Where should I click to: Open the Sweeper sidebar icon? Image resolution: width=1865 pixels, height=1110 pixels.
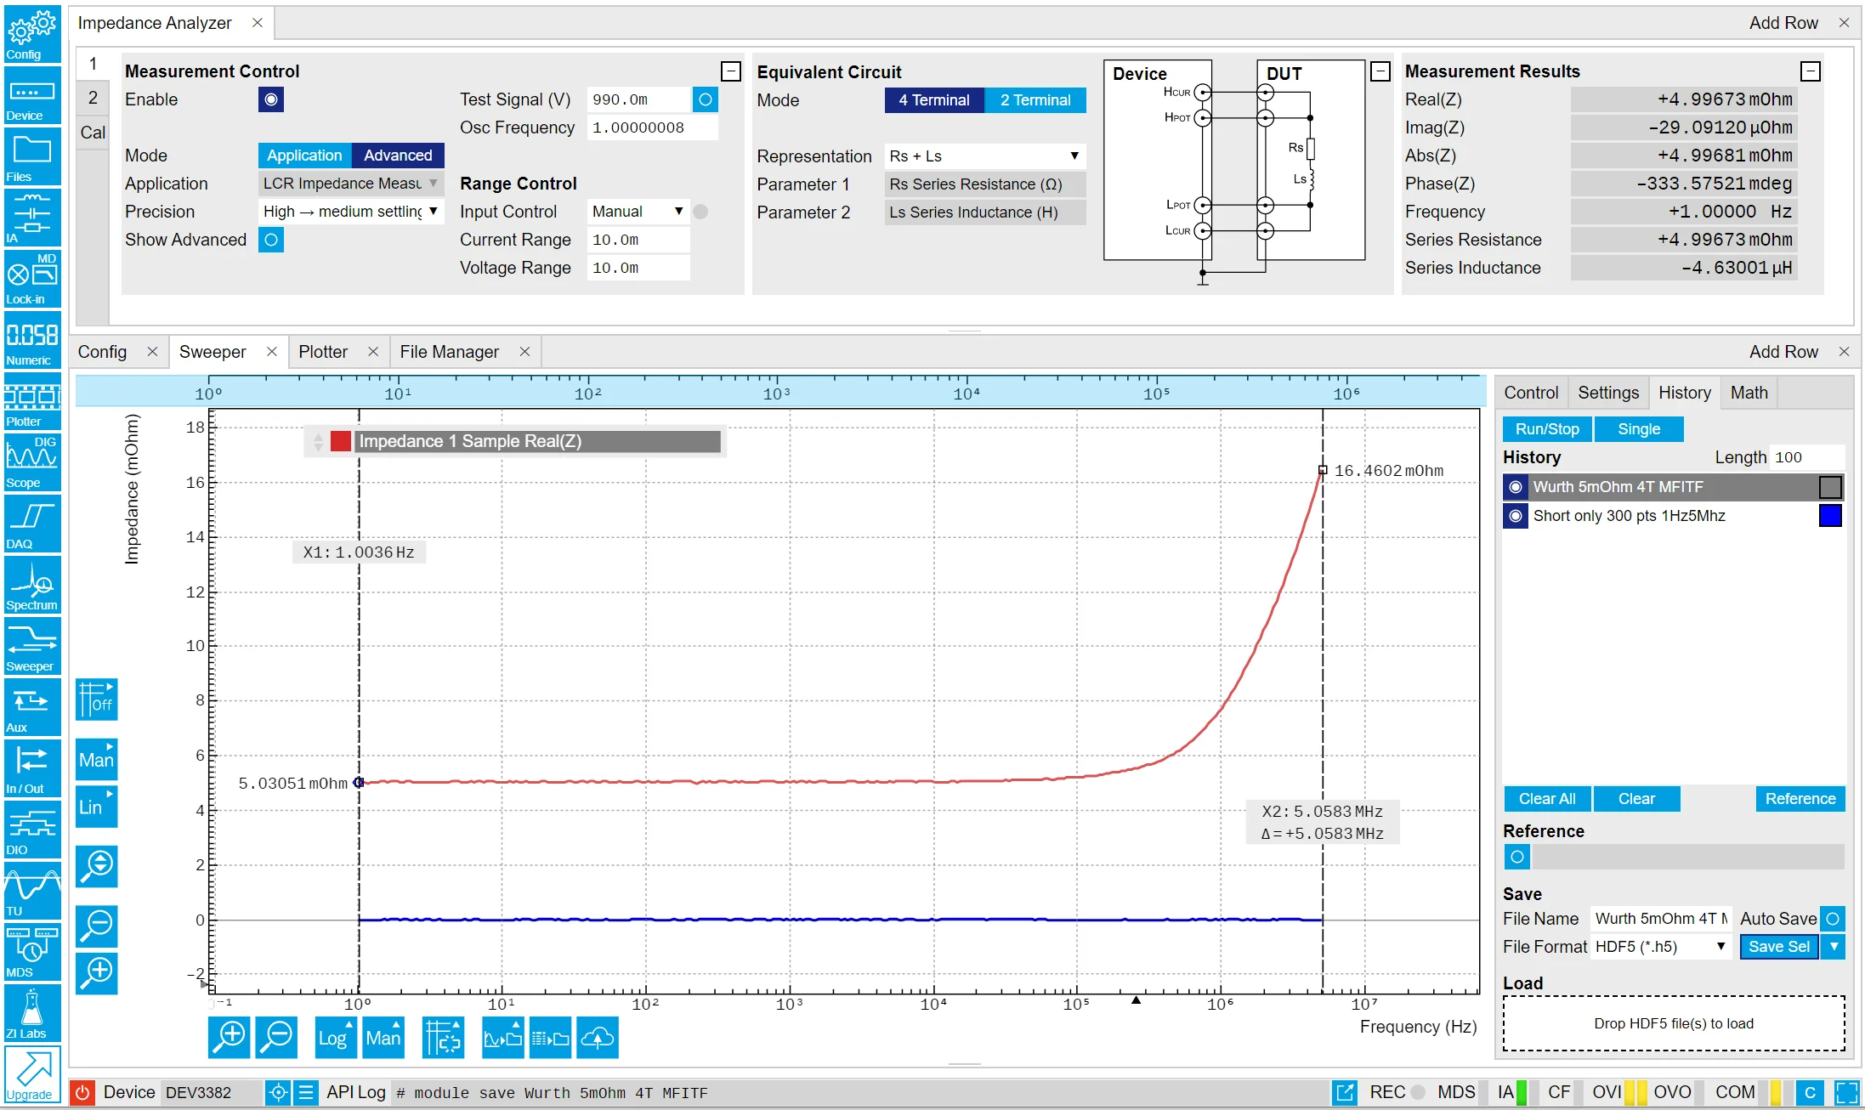coord(32,646)
